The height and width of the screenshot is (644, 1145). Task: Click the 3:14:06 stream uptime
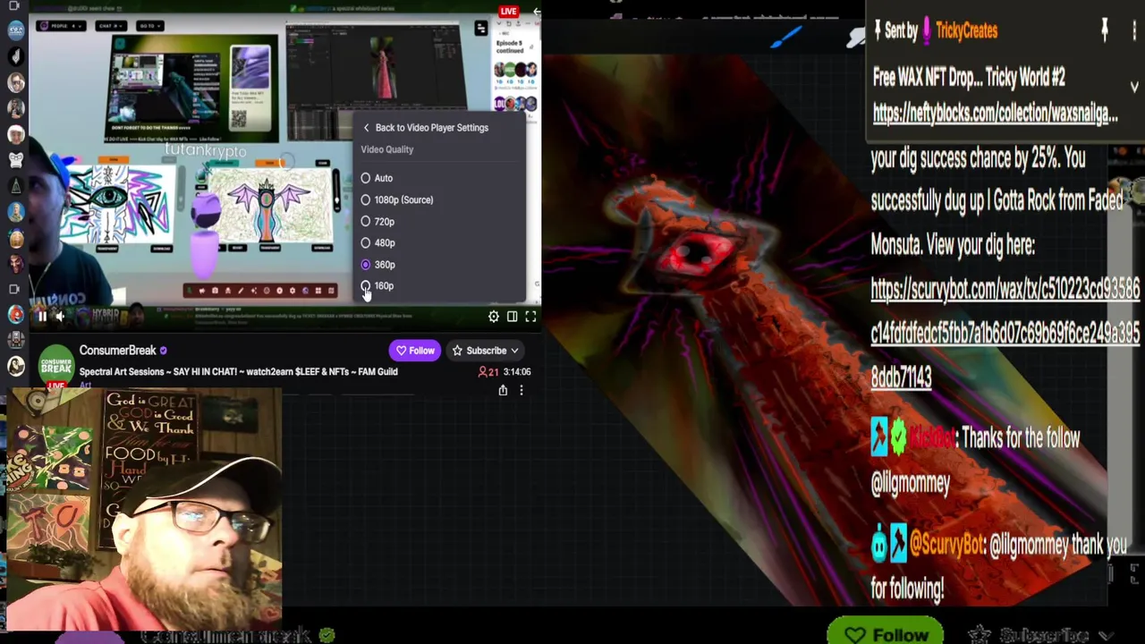click(517, 372)
